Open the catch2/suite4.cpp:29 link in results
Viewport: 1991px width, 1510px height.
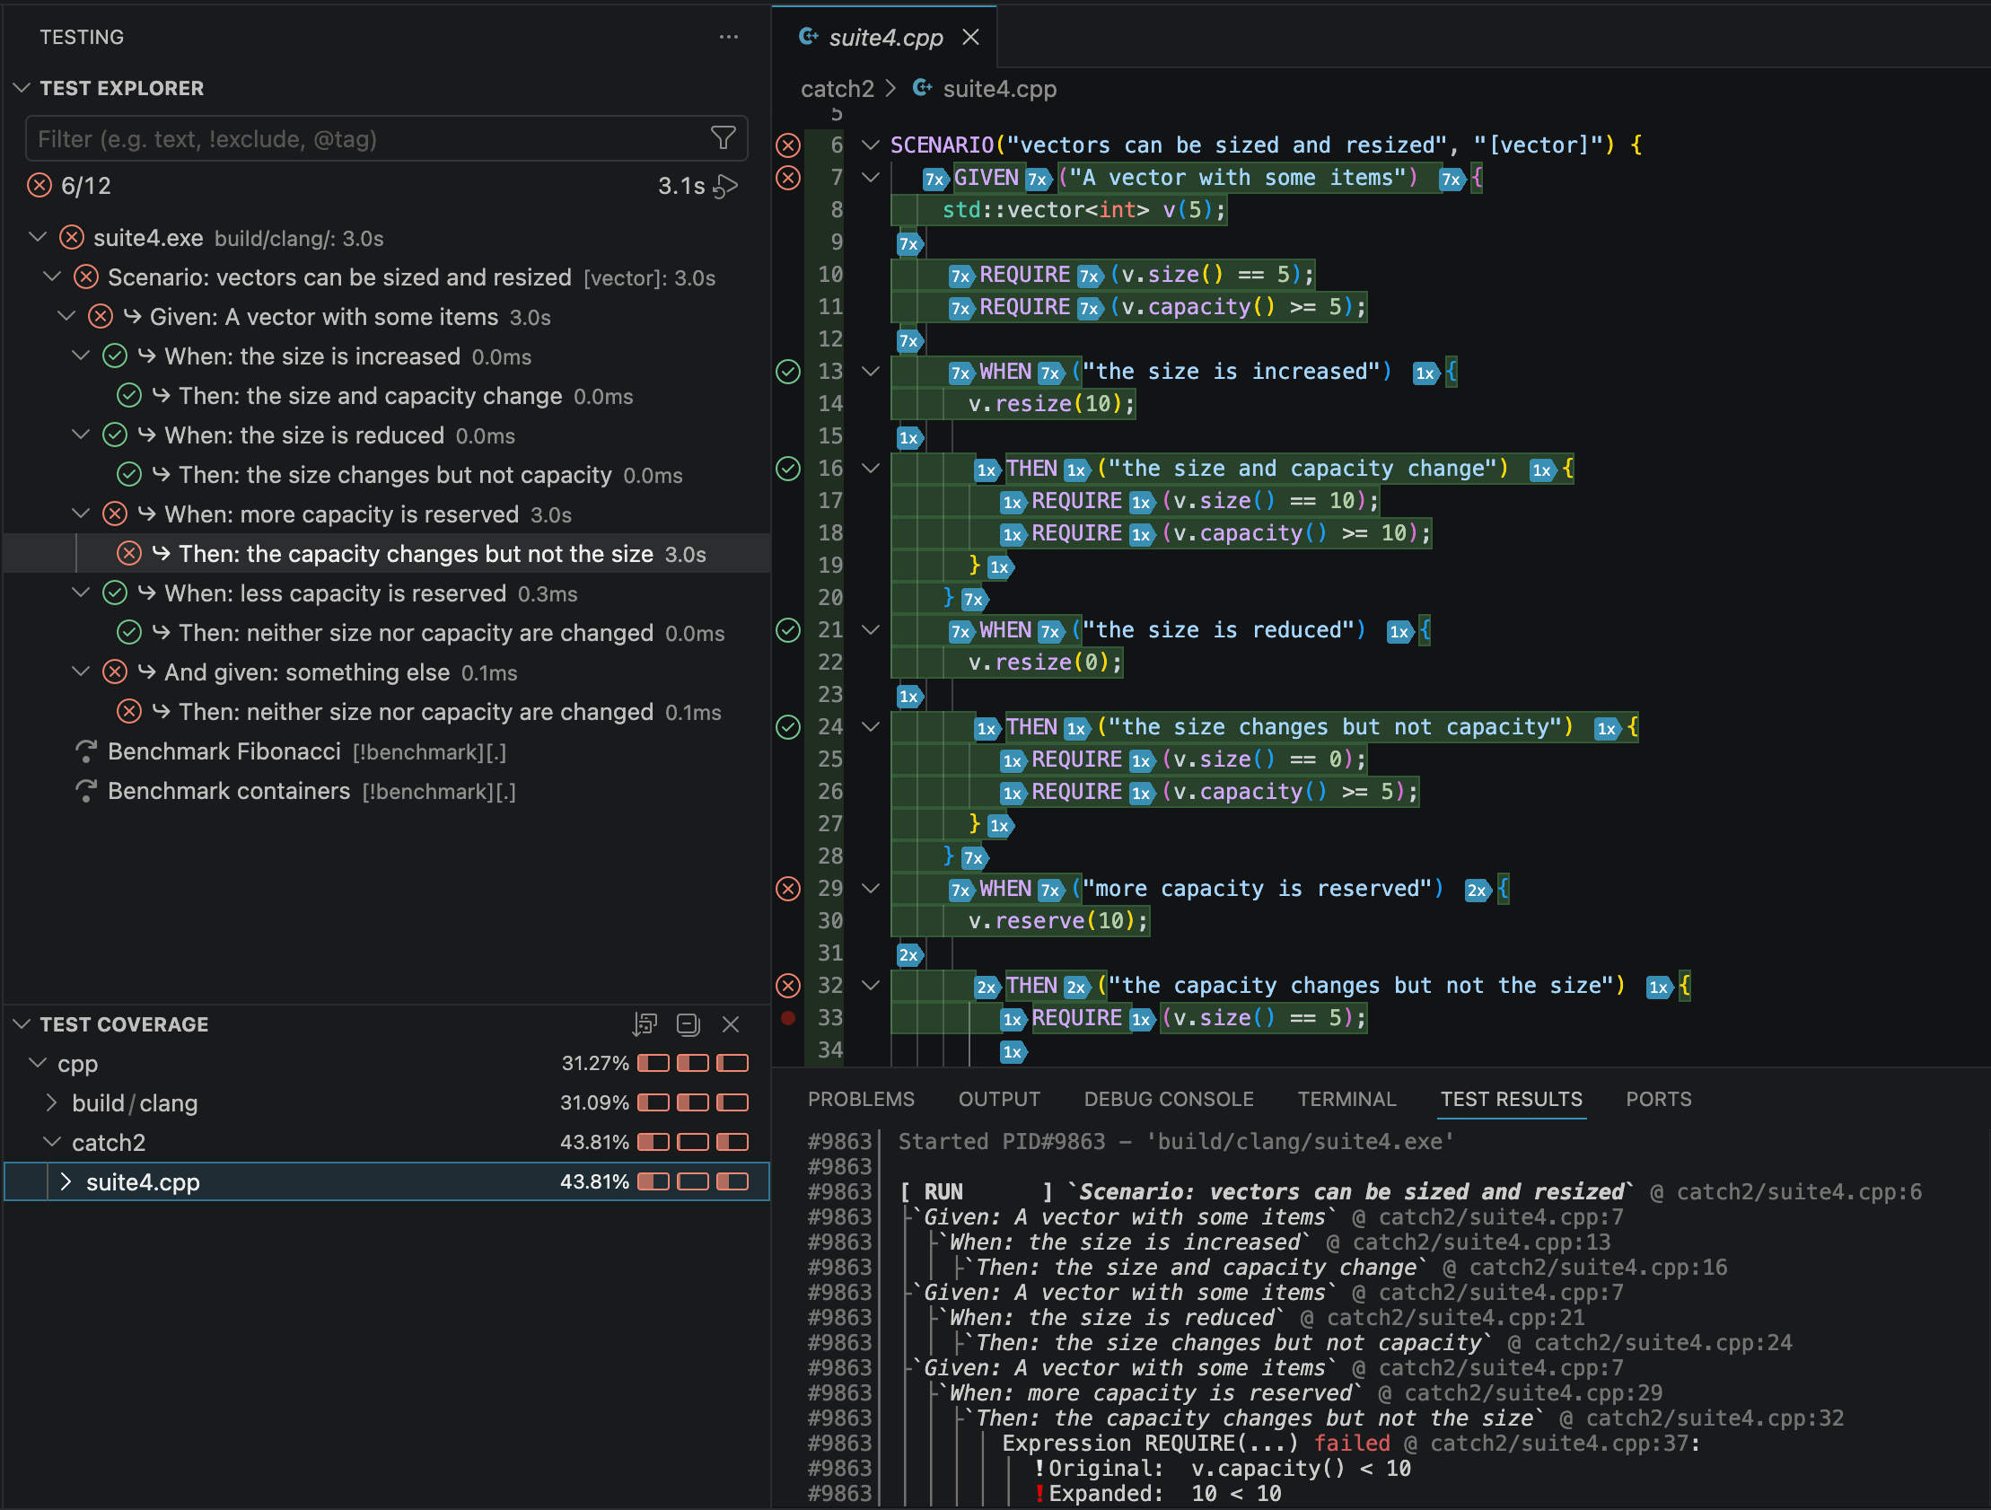[1533, 1393]
